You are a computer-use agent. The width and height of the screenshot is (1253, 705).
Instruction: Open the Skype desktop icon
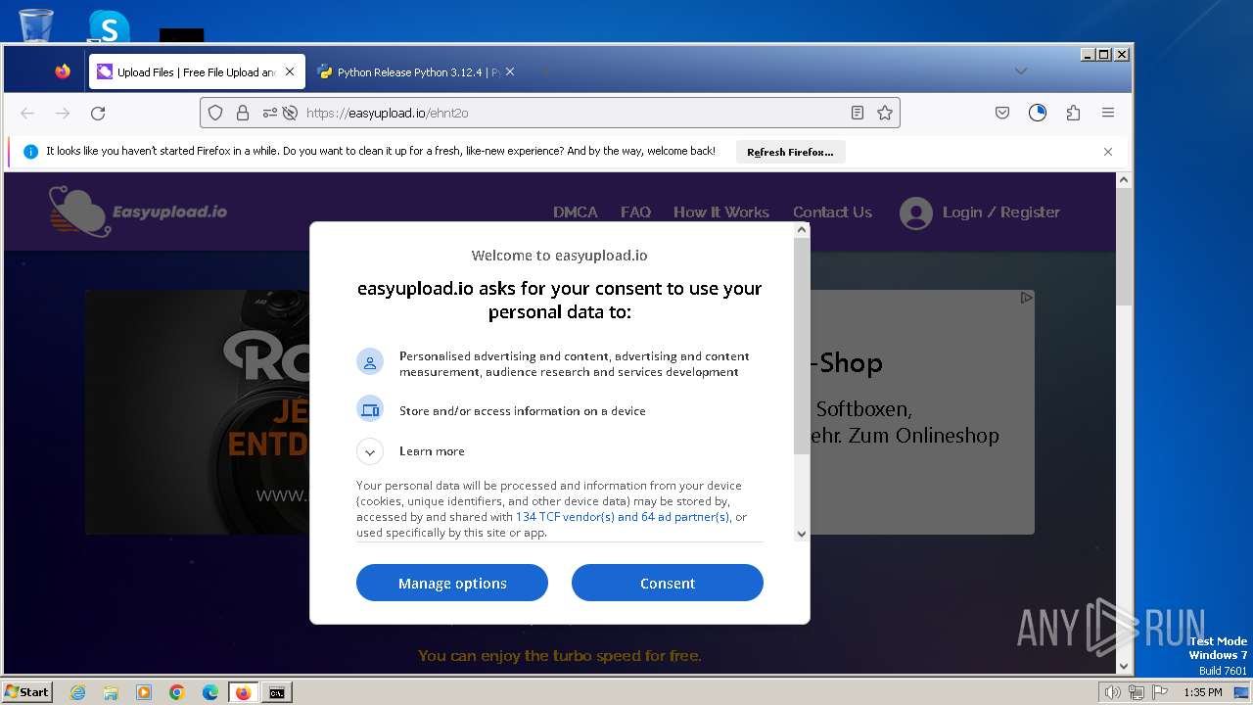[109, 26]
